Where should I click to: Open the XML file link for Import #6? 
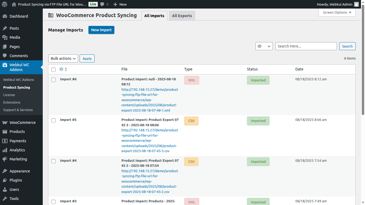pyautogui.click(x=150, y=100)
